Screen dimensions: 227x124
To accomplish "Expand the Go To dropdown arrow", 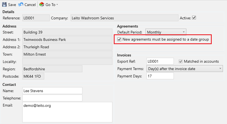I will [x=57, y=5].
